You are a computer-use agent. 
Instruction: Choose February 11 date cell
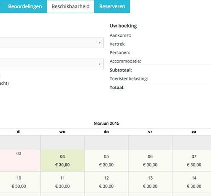pyautogui.click(x=62, y=182)
